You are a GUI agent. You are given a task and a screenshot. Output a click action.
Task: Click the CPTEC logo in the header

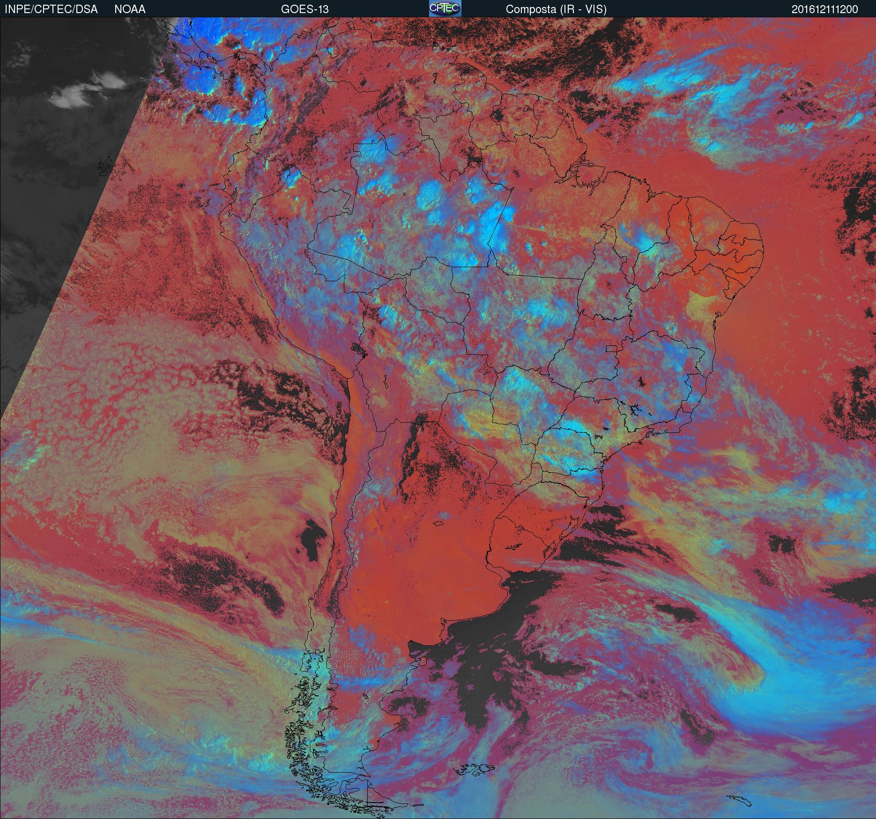(x=445, y=8)
